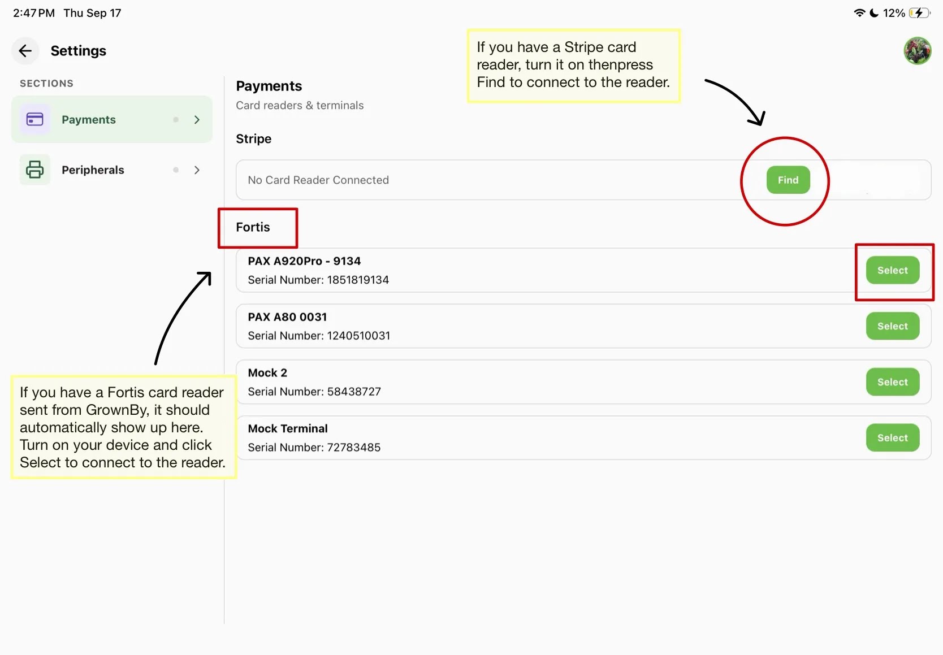943x655 pixels.
Task: Tap the 2:47 PM clock
Action: pyautogui.click(x=34, y=13)
